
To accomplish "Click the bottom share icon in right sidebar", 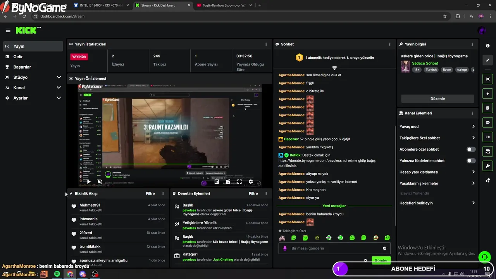I will coord(487,180).
